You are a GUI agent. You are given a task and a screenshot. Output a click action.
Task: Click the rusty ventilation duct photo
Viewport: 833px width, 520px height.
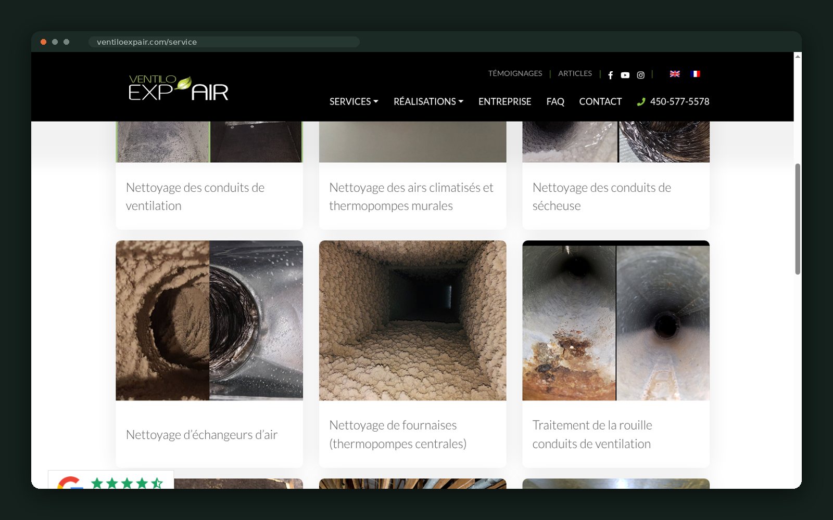[x=616, y=320]
